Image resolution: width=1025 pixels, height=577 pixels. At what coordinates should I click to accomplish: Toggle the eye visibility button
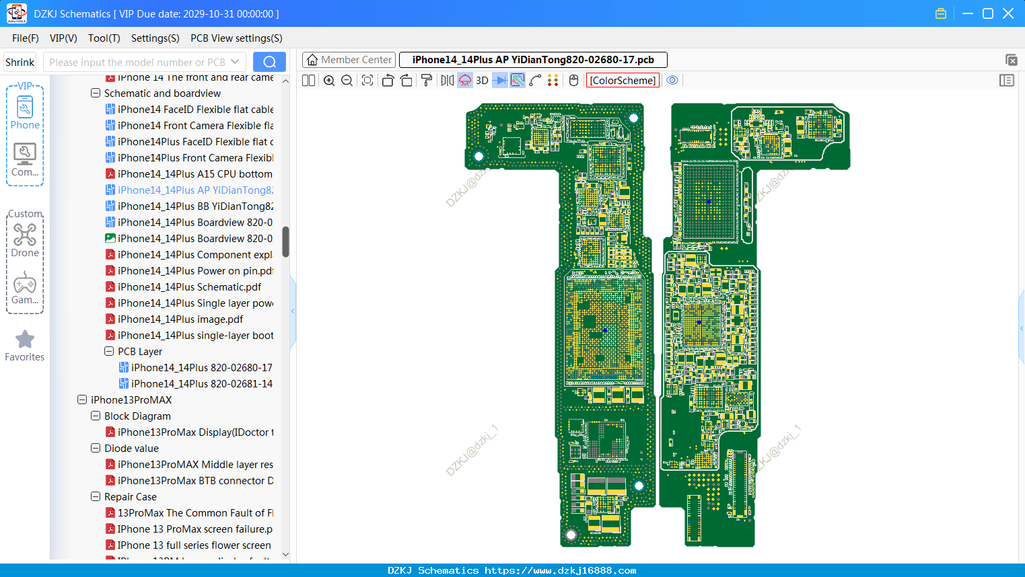pos(672,81)
